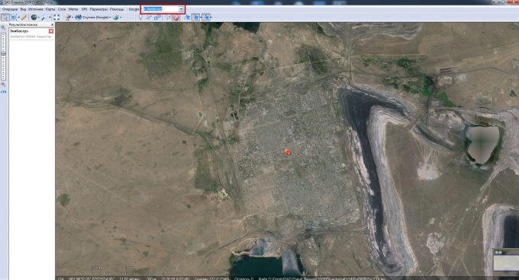Click the add placemark pin icon
The width and height of the screenshot is (519, 280).
tap(140, 17)
